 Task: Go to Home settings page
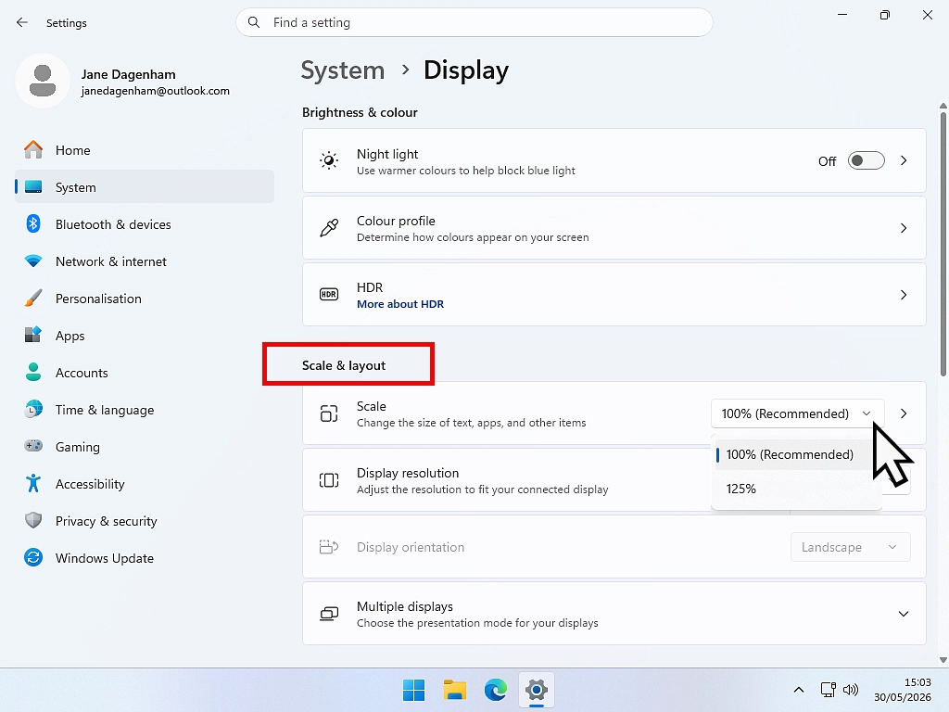click(145, 149)
